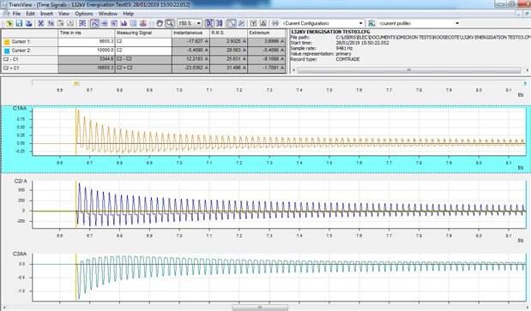Open the Current Configuration dropdown

click(360, 23)
